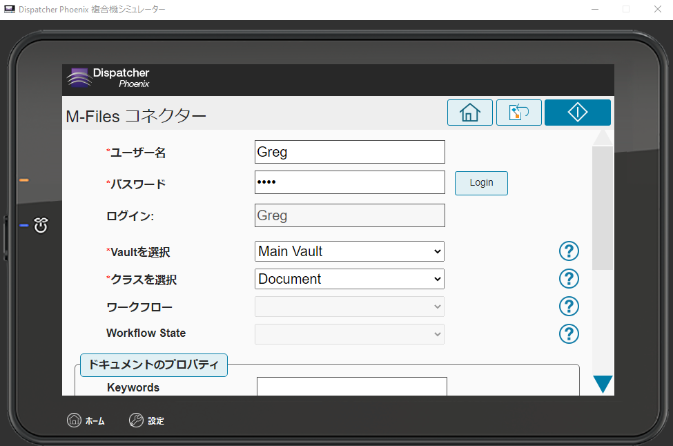Click the パスワード input field
The image size is (673, 446).
350,182
